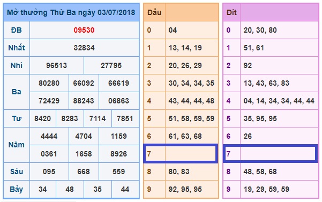This screenshot has width=322, height=202.
Task: Click Đầu row 3 values 30, 34, 34, 35
Action: [x=191, y=83]
